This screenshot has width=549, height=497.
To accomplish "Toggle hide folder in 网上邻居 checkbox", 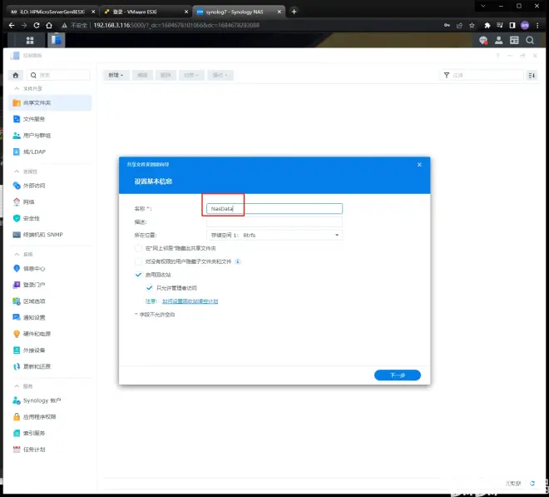I will pos(138,248).
